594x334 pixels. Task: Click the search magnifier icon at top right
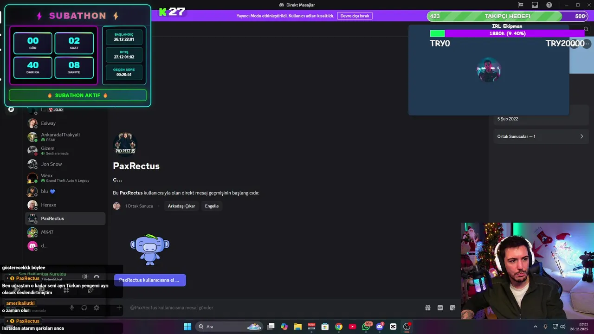[x=586, y=29]
